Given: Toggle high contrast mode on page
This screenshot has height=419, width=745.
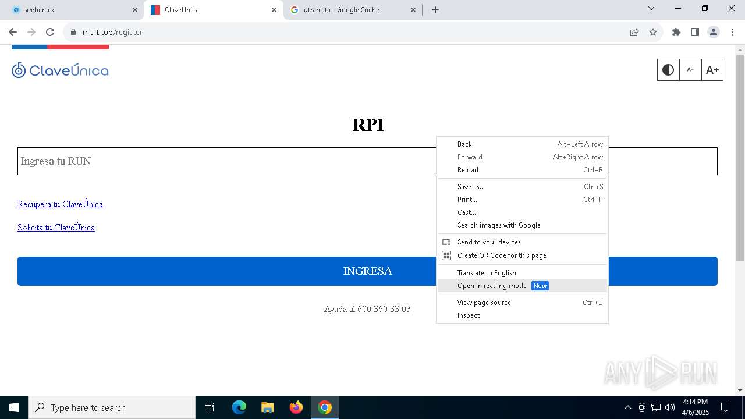Looking at the screenshot, I should click(668, 70).
